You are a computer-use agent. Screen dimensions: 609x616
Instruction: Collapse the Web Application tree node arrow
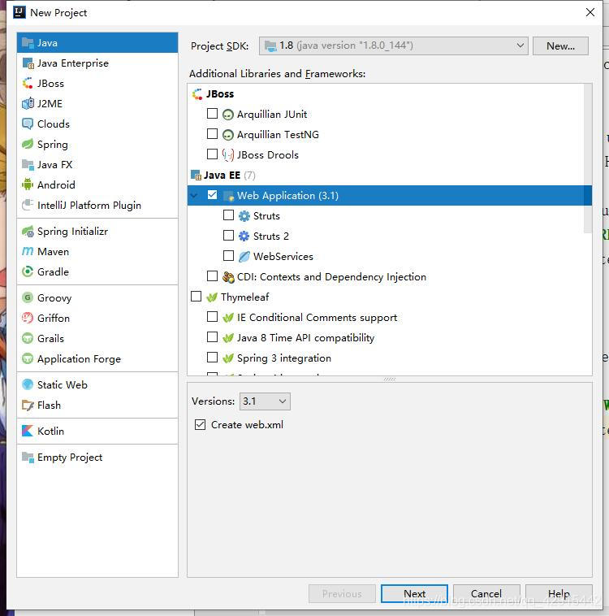click(195, 195)
